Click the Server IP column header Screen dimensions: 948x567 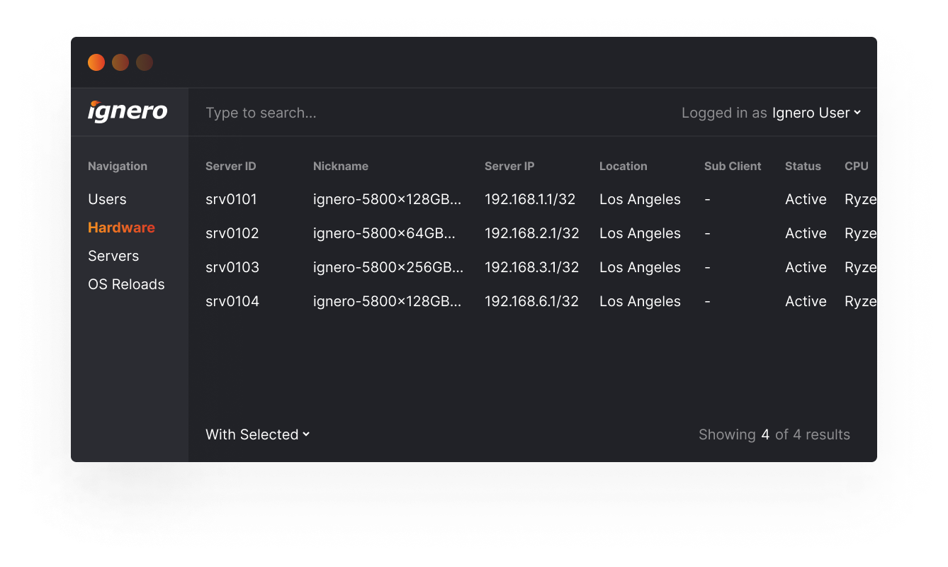(509, 166)
